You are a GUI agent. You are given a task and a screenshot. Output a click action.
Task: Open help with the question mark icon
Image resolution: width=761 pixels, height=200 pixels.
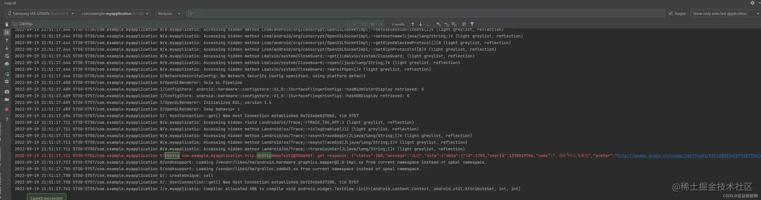click(7, 120)
